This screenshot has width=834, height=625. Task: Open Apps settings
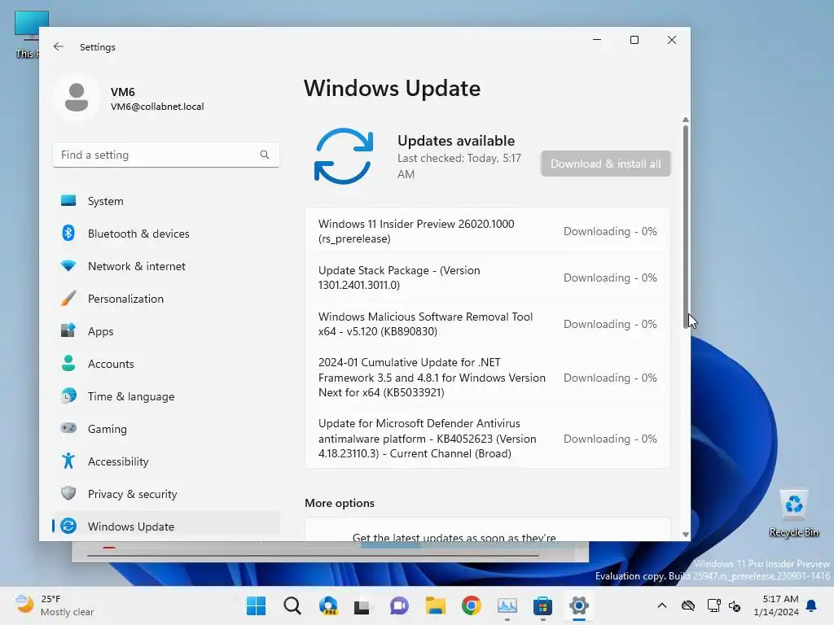[166, 331]
